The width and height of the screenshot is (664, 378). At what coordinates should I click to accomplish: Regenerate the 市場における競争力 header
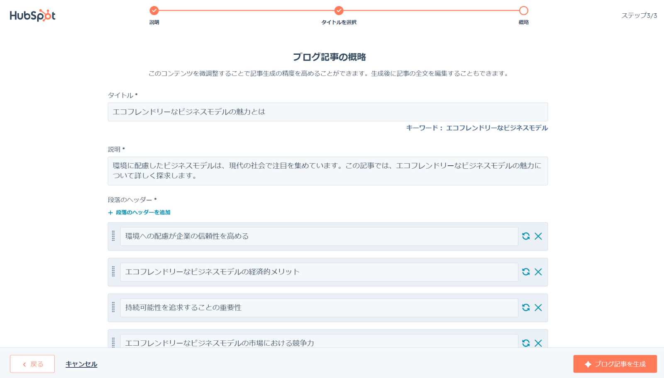[526, 343]
